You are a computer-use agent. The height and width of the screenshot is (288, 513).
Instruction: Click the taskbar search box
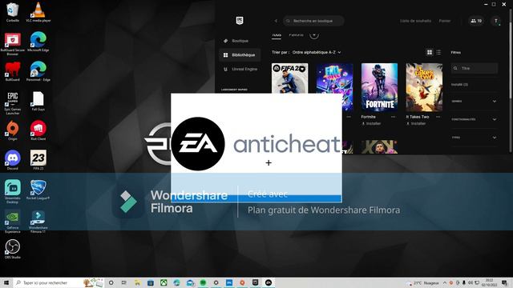click(59, 282)
